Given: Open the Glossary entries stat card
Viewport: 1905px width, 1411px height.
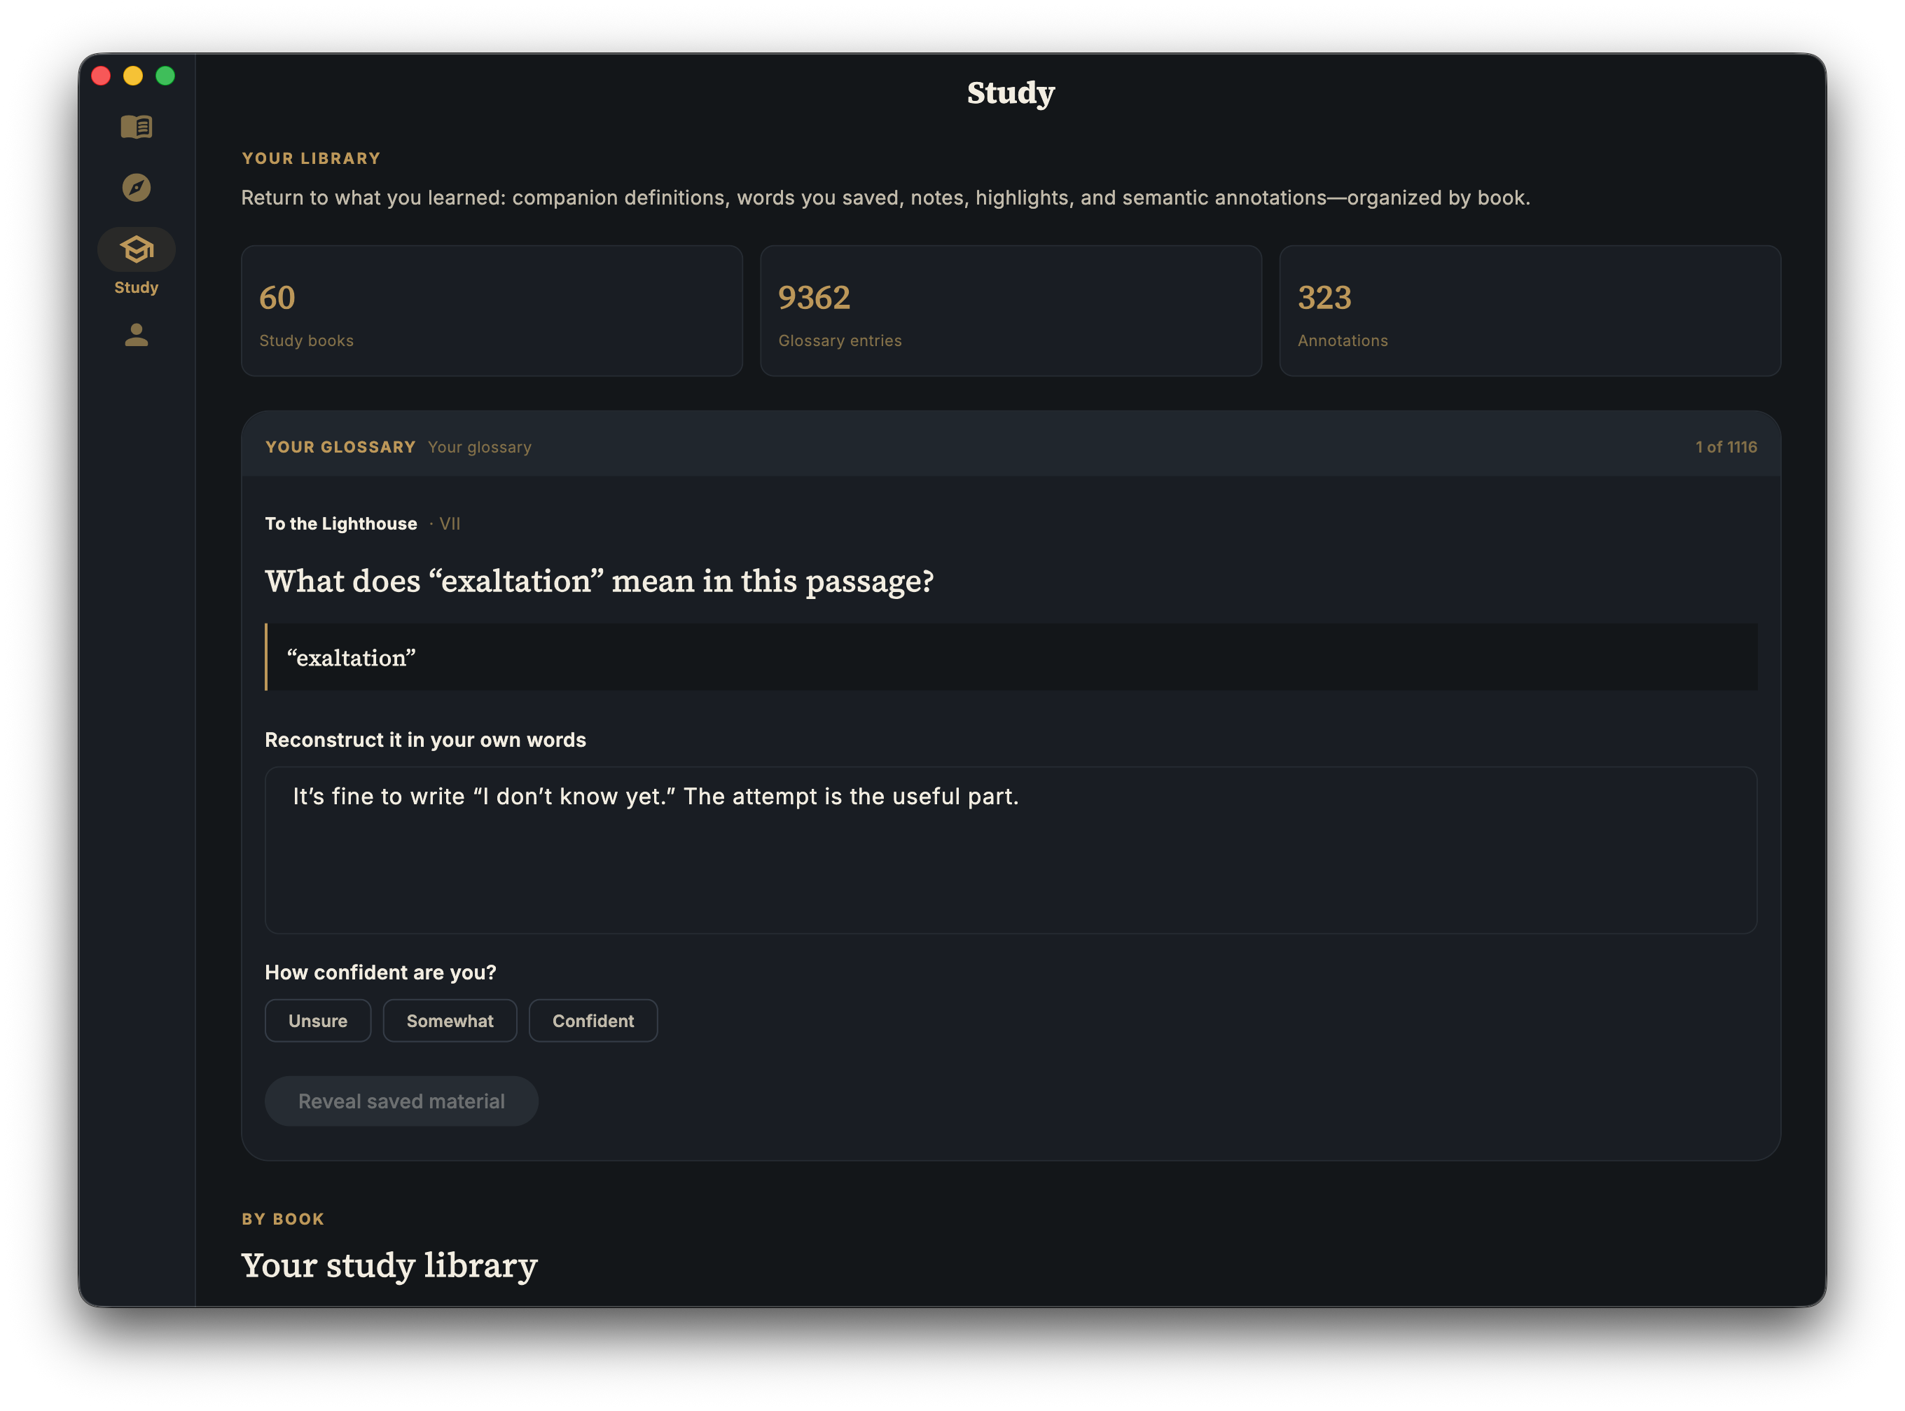Looking at the screenshot, I should (x=1011, y=311).
